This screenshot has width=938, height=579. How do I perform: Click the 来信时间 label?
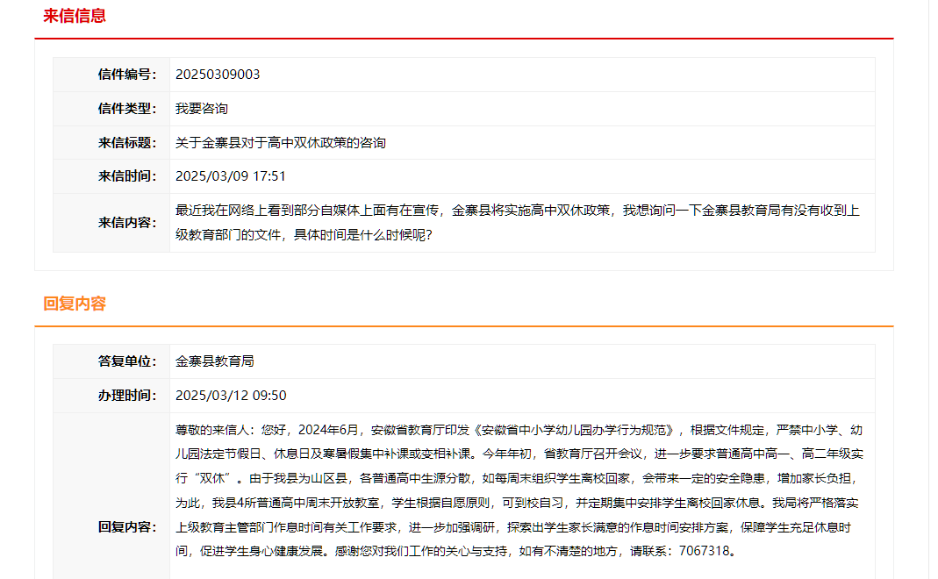pyautogui.click(x=127, y=175)
